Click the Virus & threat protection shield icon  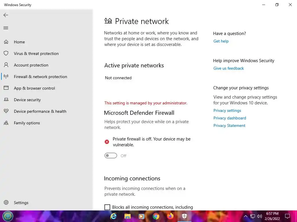6,53
